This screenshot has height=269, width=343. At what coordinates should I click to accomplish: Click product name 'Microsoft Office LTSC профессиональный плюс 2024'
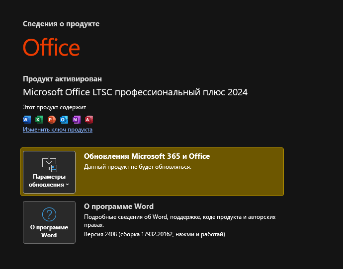135,92
